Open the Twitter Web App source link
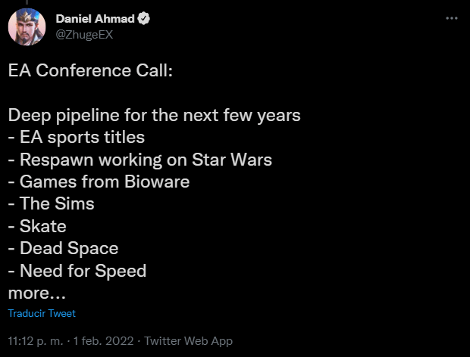Viewport: 470px width, 357px height. click(189, 341)
